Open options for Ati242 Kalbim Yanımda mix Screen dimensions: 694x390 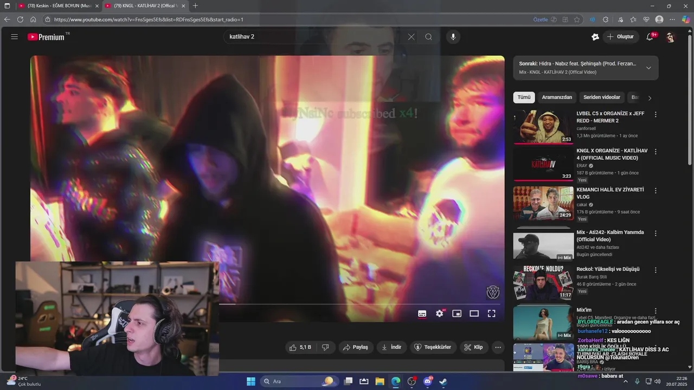click(656, 233)
